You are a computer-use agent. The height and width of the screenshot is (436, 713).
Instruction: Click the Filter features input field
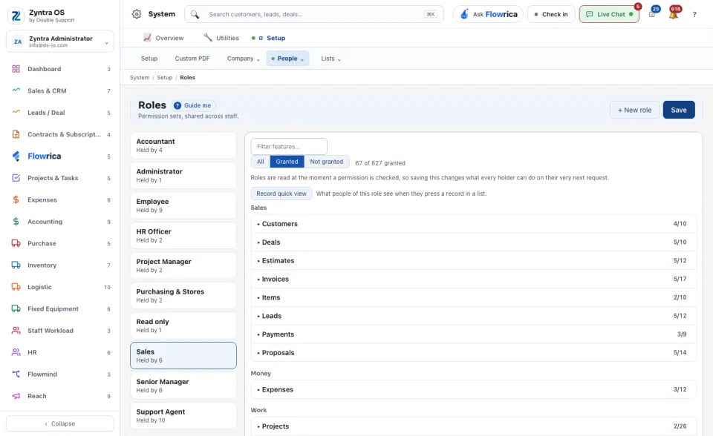coord(289,147)
